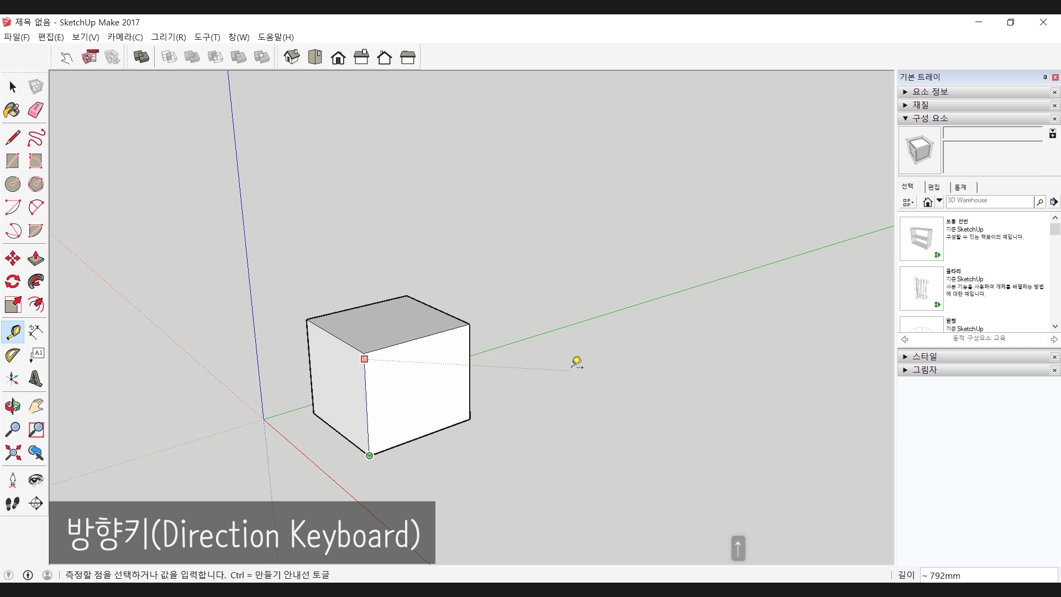The height and width of the screenshot is (597, 1061).
Task: Click the Zoom Extents tool
Action: click(x=12, y=453)
